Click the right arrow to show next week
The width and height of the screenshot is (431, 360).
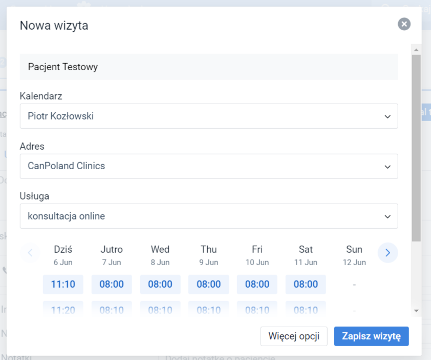(387, 253)
